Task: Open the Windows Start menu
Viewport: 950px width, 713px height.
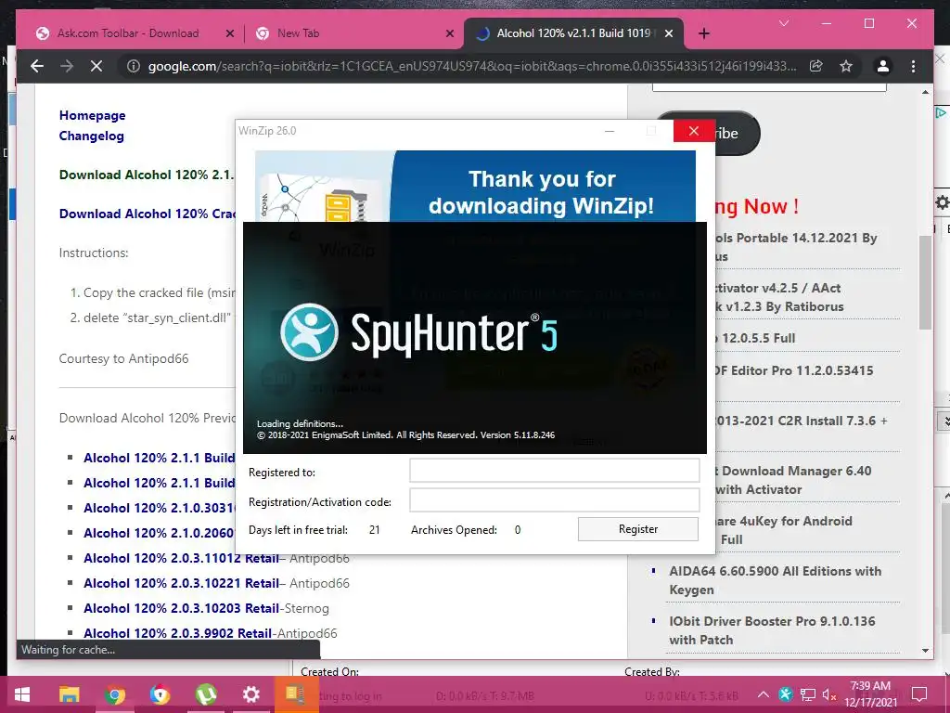Action: tap(22, 694)
